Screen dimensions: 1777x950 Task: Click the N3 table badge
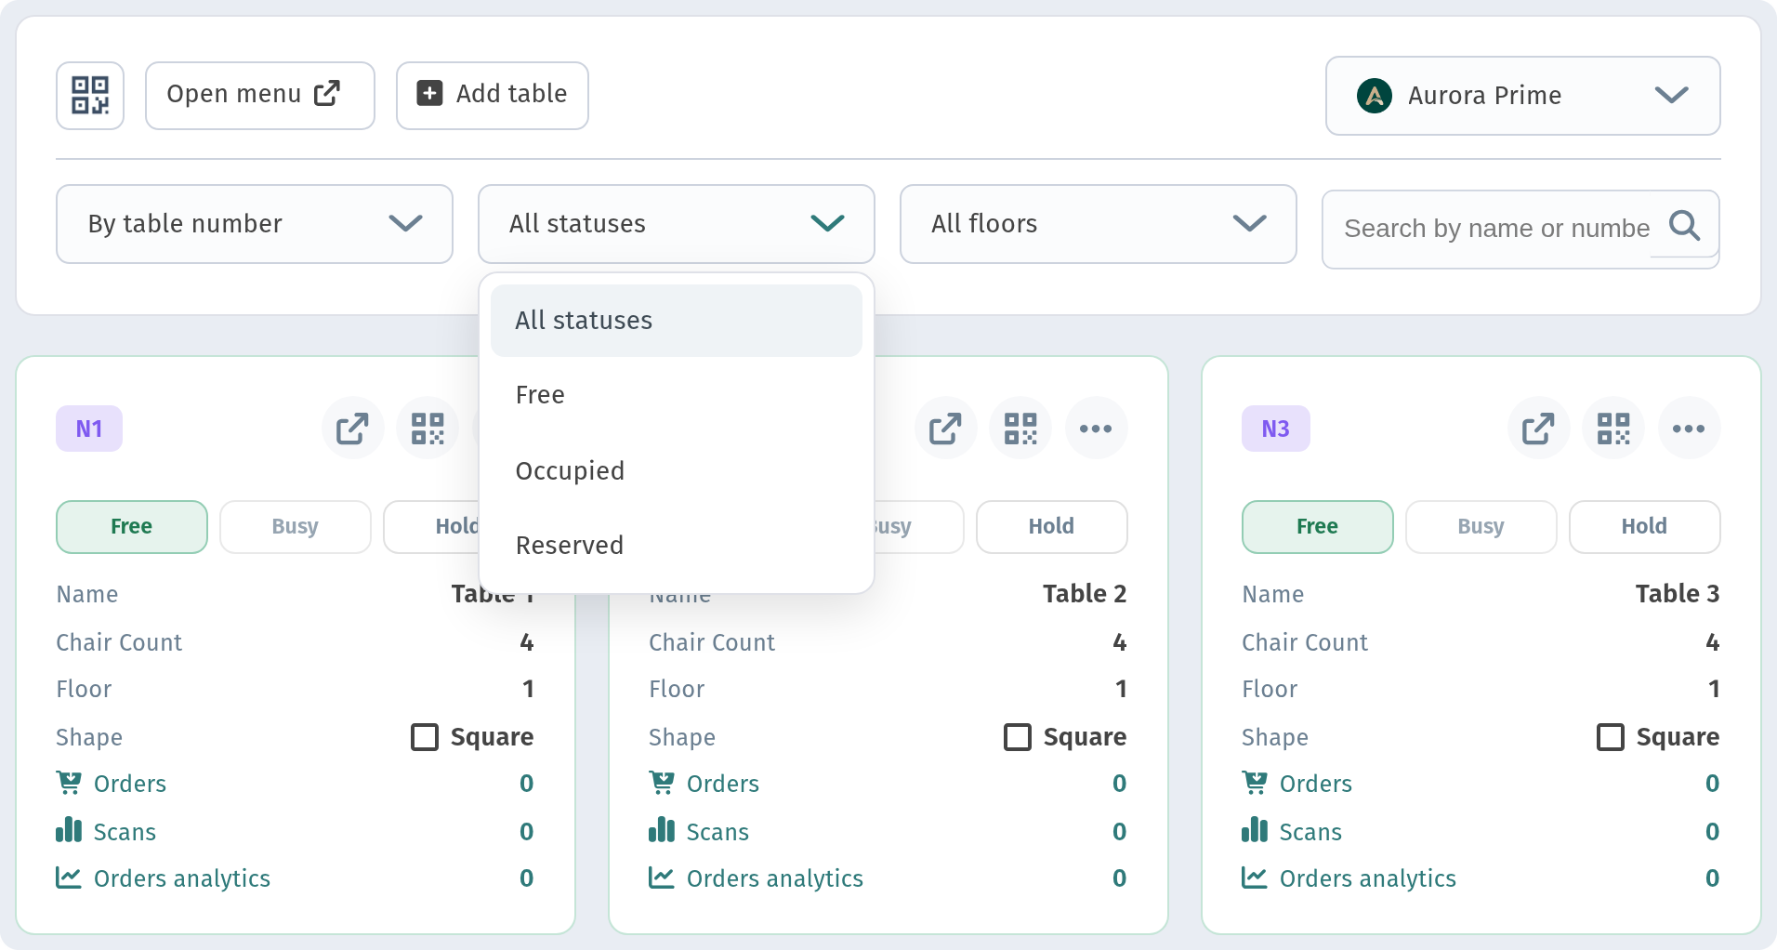[x=1276, y=429]
